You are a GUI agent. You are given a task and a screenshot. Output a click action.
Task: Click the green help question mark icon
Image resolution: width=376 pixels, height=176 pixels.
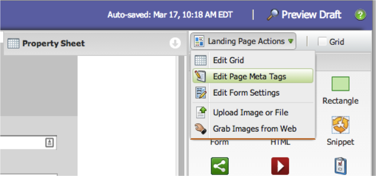(360, 15)
